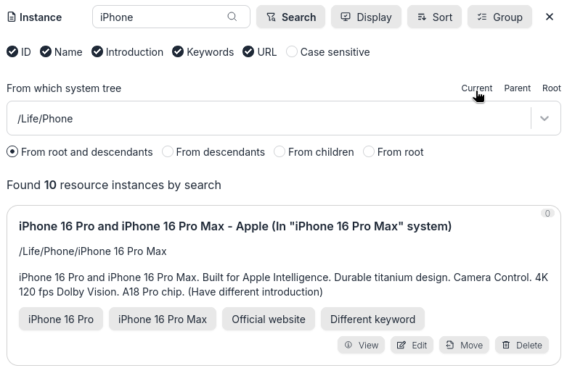567x368 pixels.
Task: Close the Instance search panel
Action: point(550,17)
